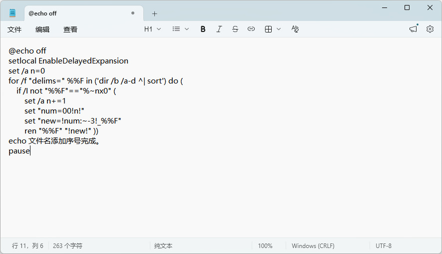Expand the H1 heading dropdown
Image resolution: width=442 pixels, height=254 pixels.
[152, 29]
